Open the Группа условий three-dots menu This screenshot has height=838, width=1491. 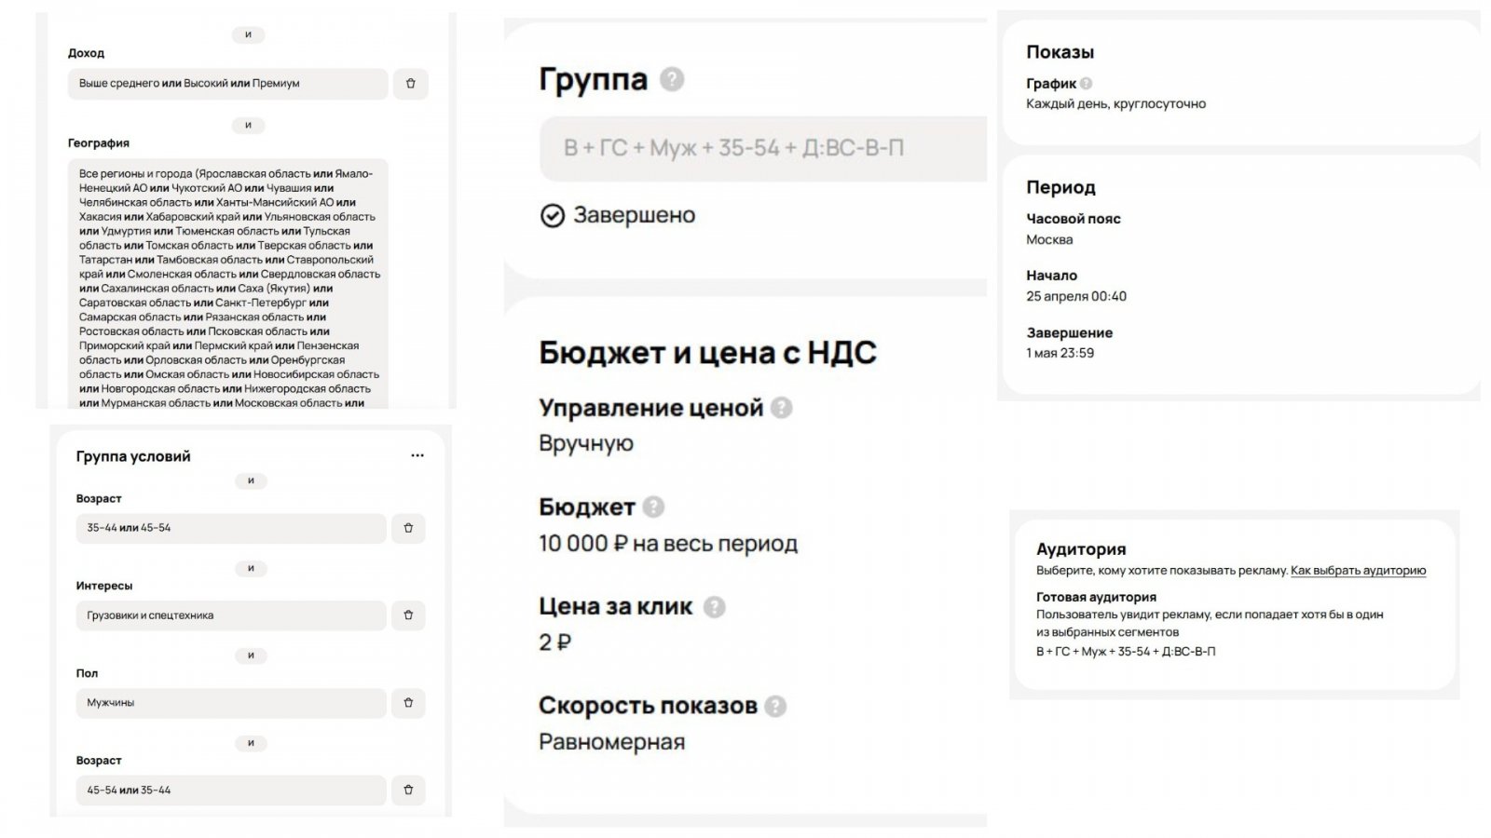417,455
